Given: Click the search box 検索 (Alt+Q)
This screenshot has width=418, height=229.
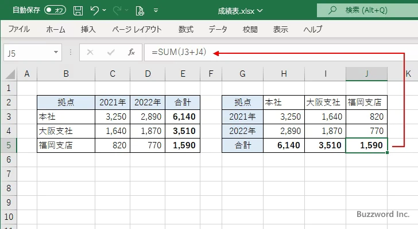Looking at the screenshot, I should pos(367,10).
